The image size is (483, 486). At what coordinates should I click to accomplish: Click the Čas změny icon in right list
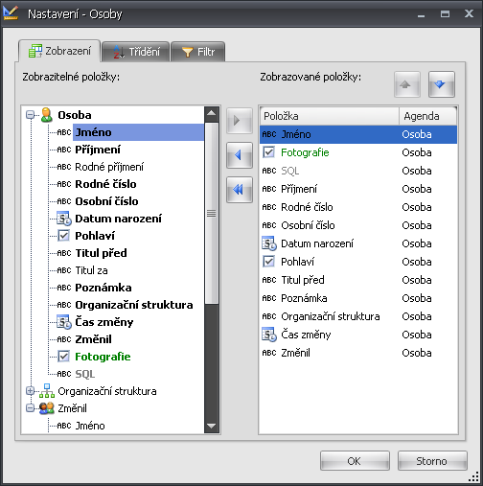tap(269, 335)
